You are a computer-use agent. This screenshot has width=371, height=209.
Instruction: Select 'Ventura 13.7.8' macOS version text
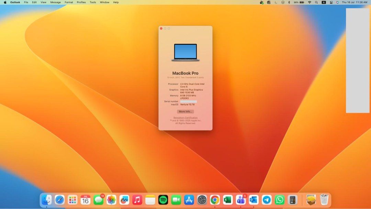pyautogui.click(x=187, y=104)
